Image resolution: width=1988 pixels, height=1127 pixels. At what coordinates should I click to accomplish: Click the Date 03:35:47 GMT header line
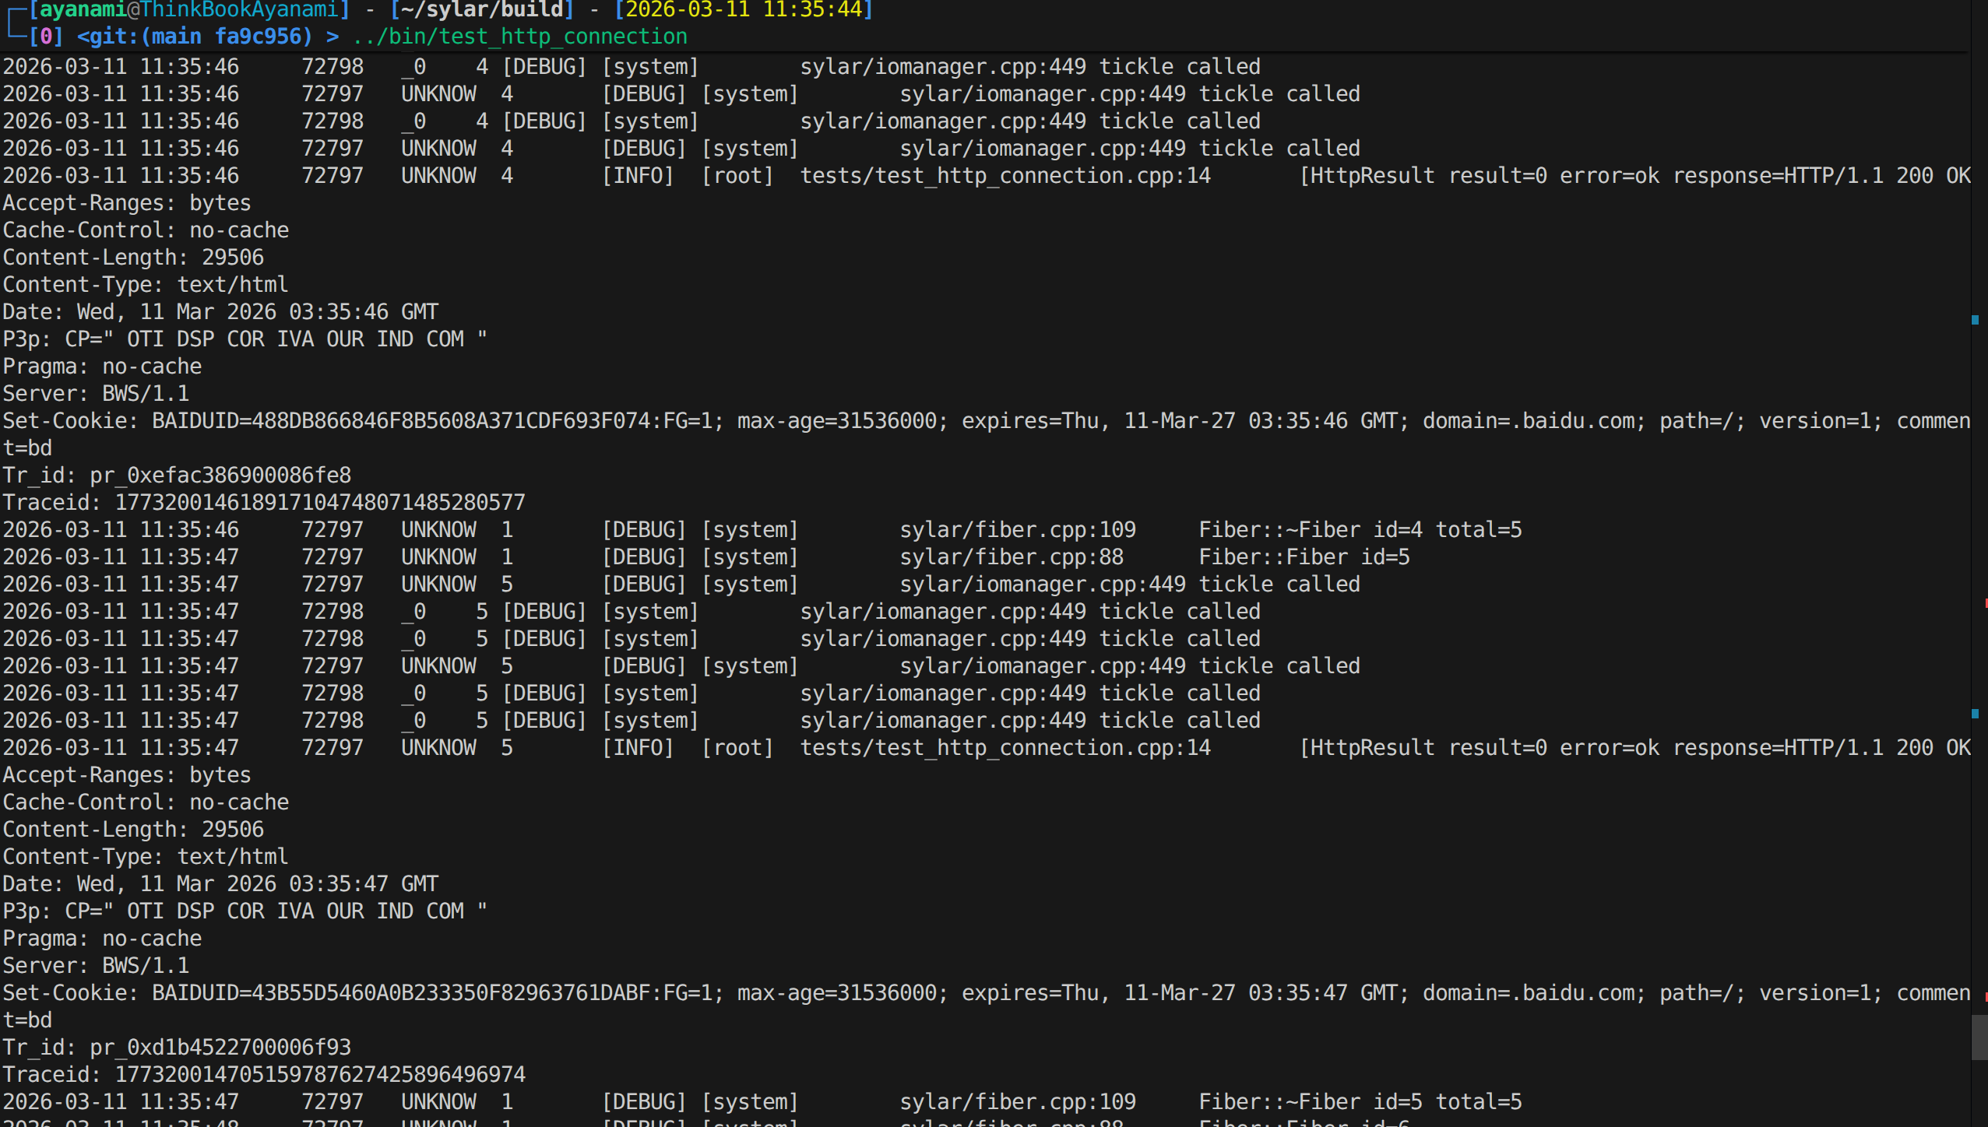[x=220, y=884]
